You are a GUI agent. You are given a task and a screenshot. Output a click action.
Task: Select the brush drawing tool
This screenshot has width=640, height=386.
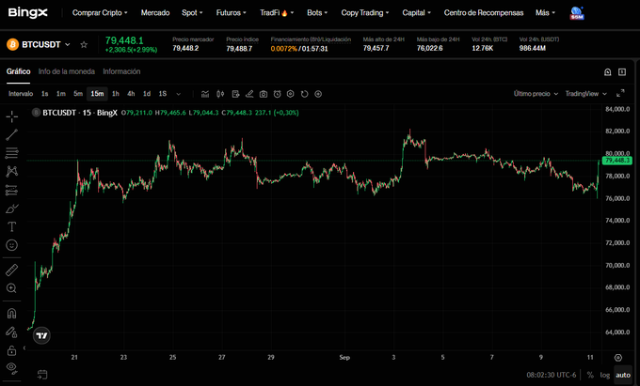pos(12,208)
